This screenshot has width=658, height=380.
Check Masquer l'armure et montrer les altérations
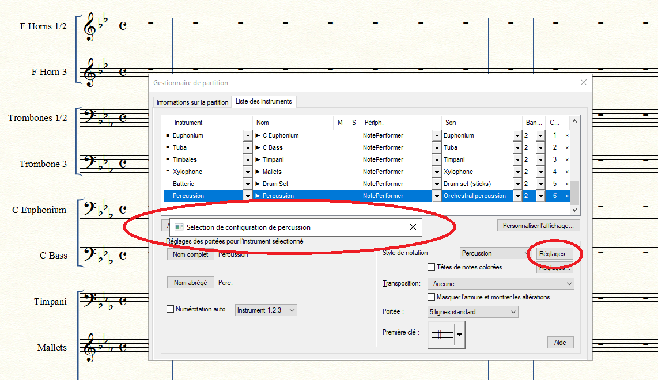pyautogui.click(x=431, y=297)
